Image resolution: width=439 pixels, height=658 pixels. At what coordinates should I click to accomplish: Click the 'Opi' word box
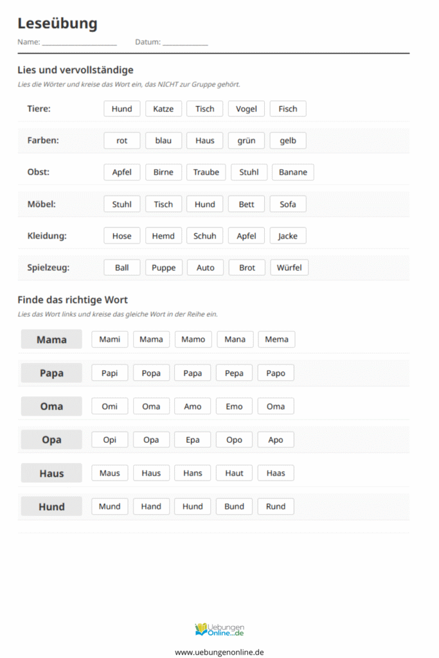[110, 440]
